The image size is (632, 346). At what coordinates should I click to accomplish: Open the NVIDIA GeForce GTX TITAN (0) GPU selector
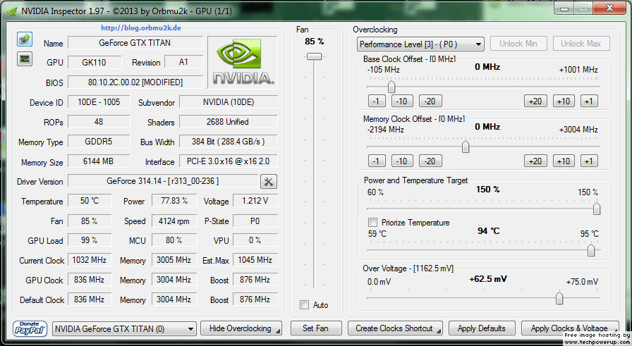tap(124, 328)
